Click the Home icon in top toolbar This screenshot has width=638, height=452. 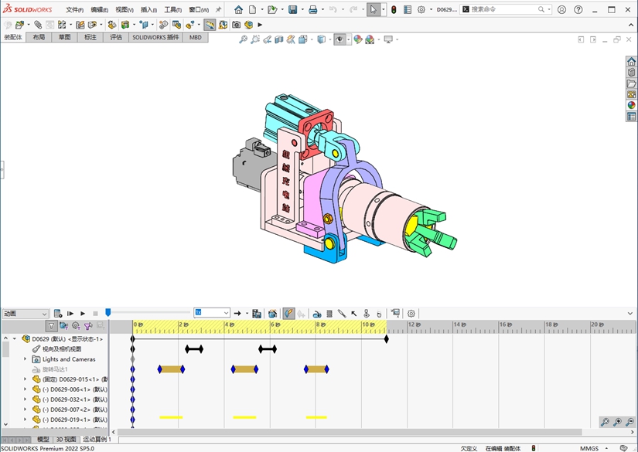238,10
